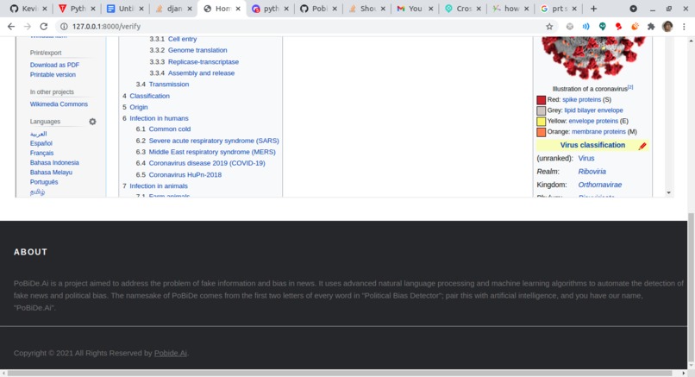Click the site information icon in address bar

(x=64, y=27)
